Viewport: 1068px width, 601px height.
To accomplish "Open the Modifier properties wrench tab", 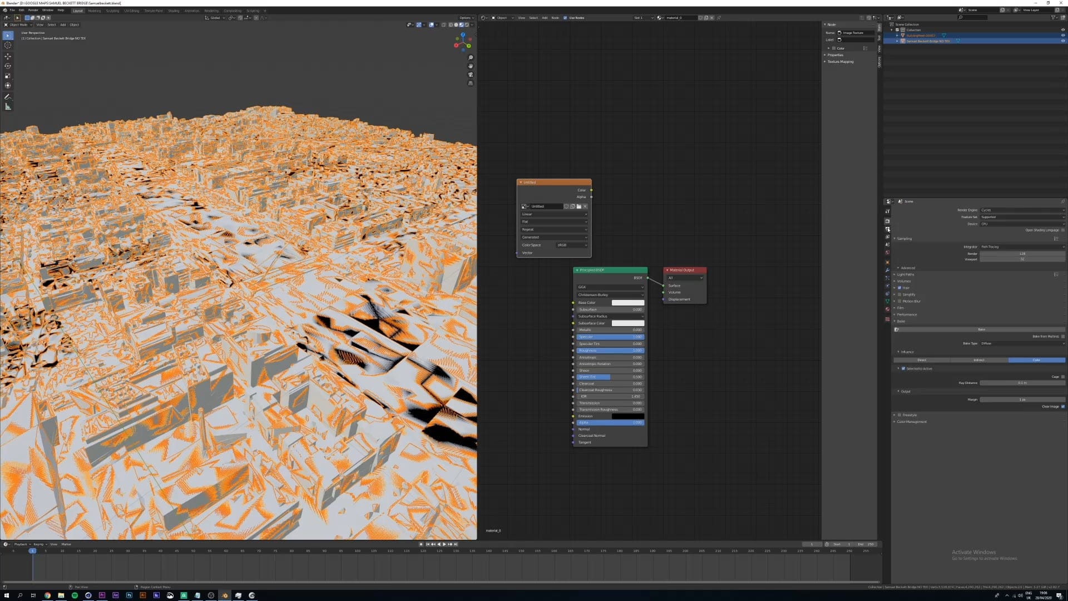I will [x=887, y=270].
